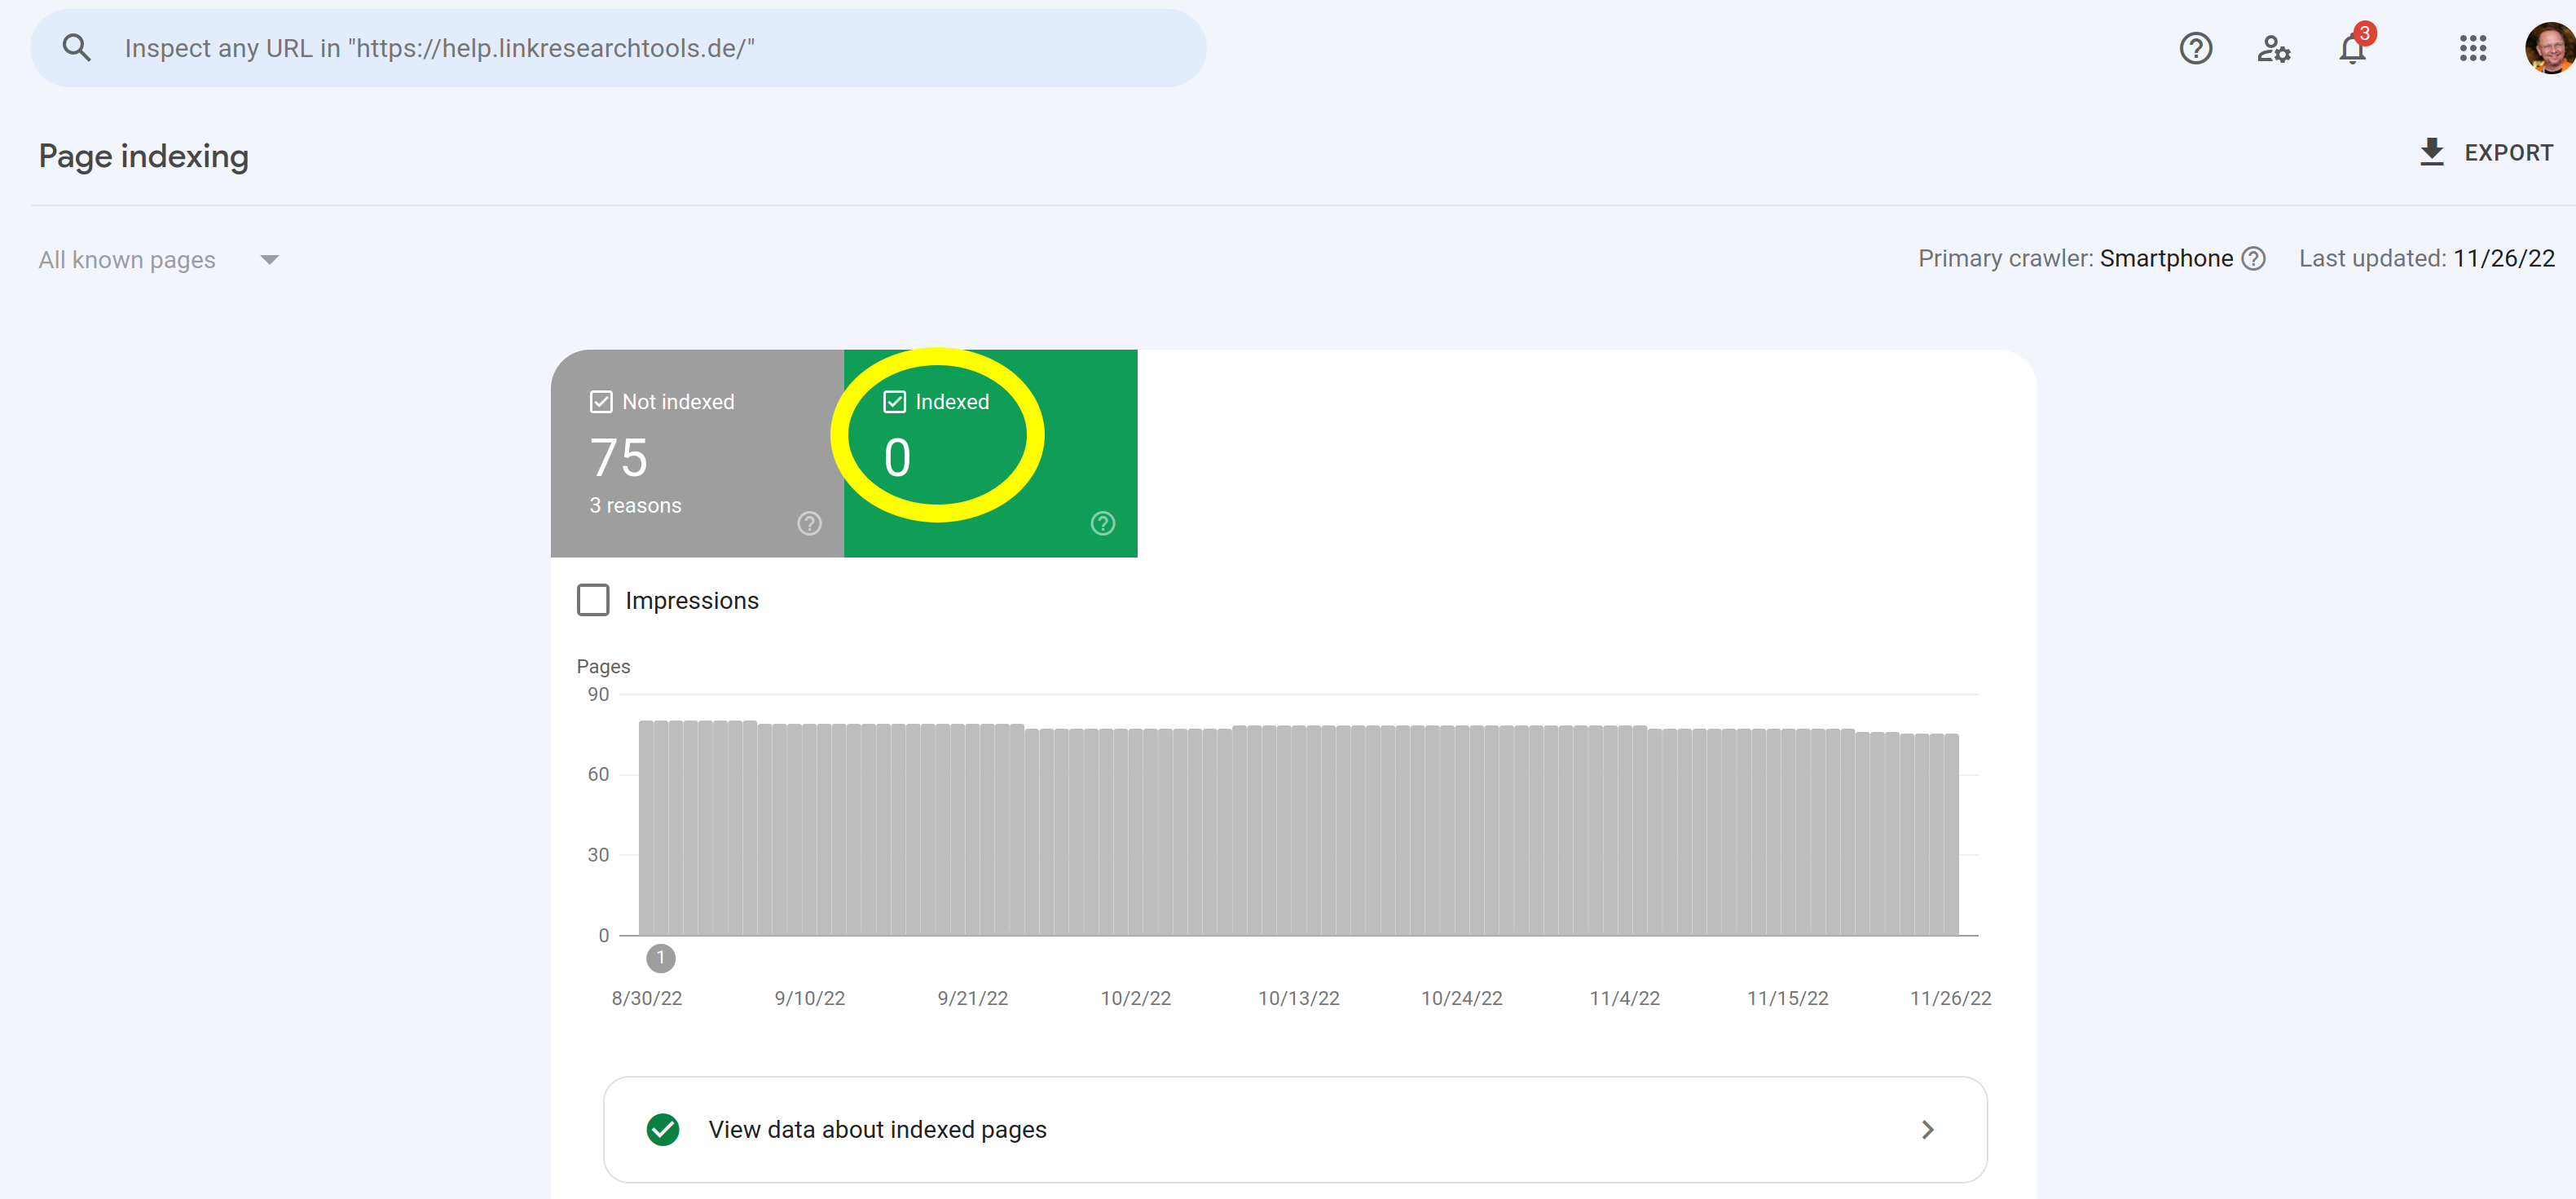The image size is (2576, 1199).
Task: Open the notifications bell
Action: click(2353, 48)
